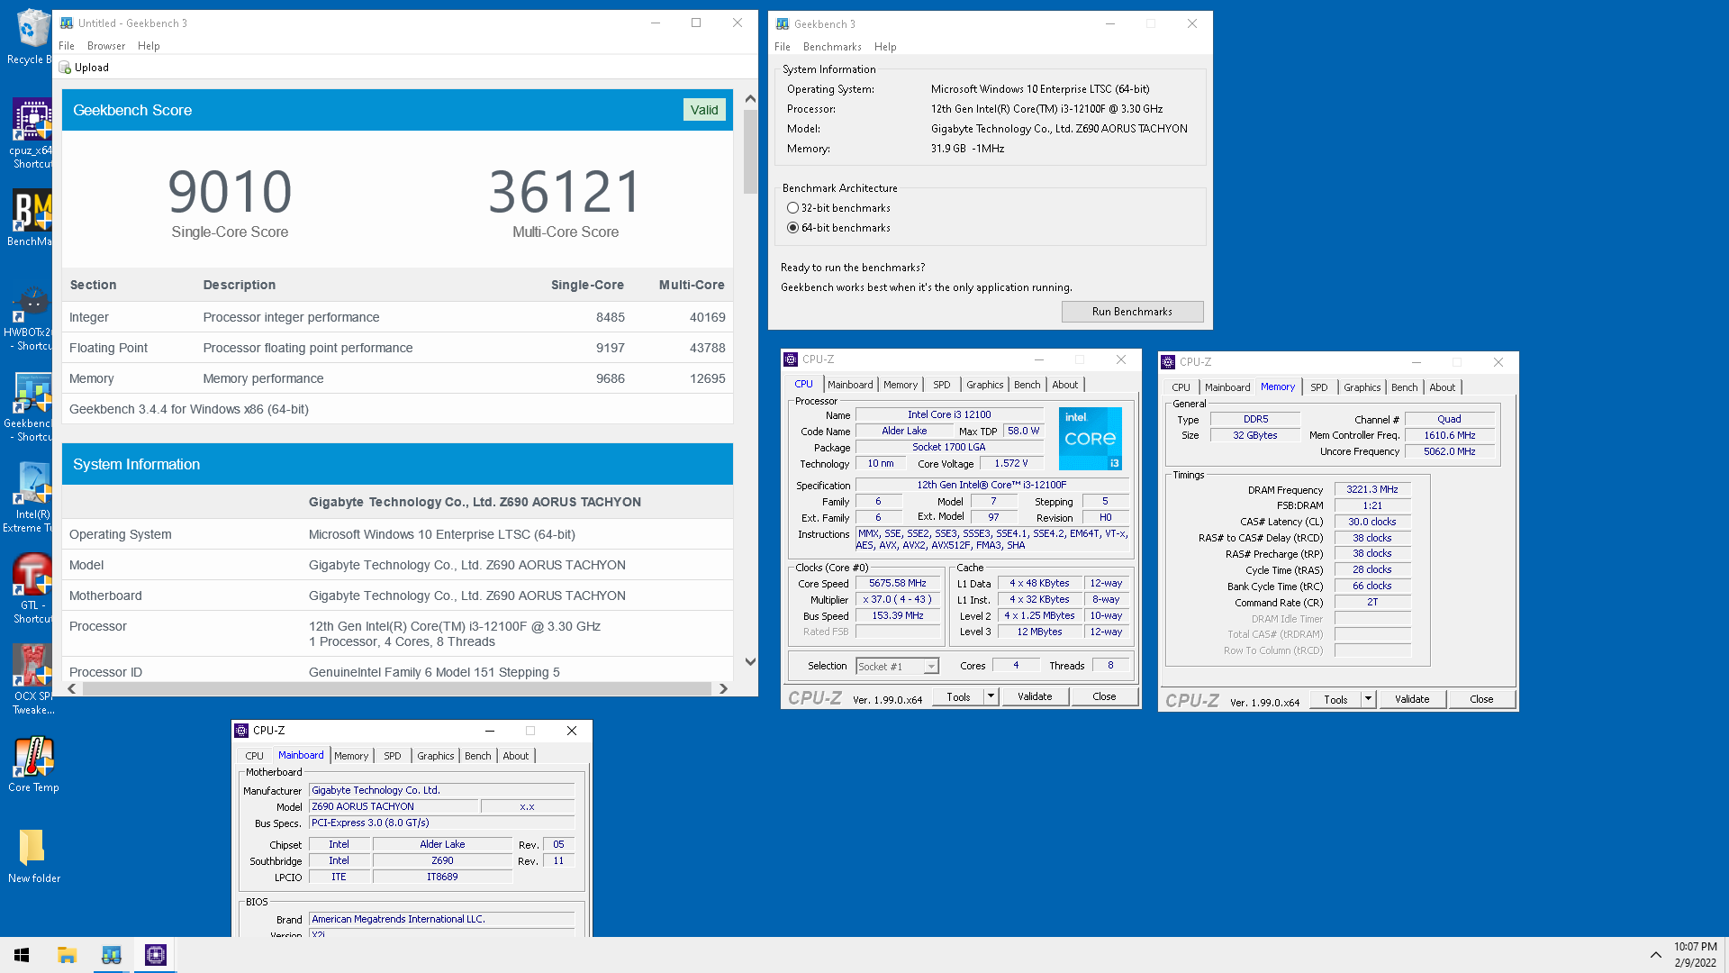The image size is (1729, 973).
Task: Open Memory tab in CPU-Z Mainboard window
Action: tap(351, 756)
